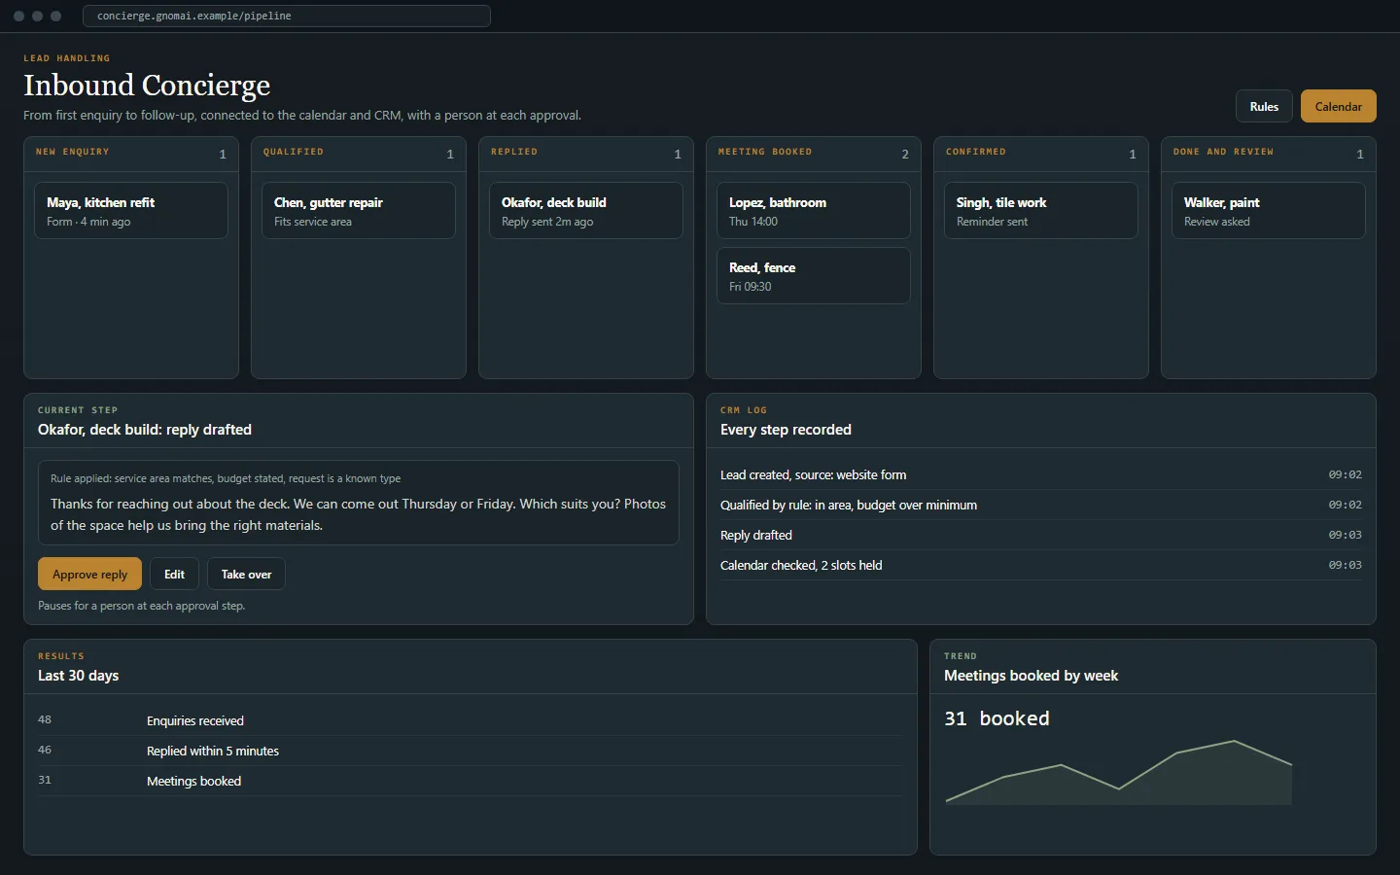The height and width of the screenshot is (875, 1400).
Task: Click the Done and Review column header
Action: pyautogui.click(x=1269, y=154)
